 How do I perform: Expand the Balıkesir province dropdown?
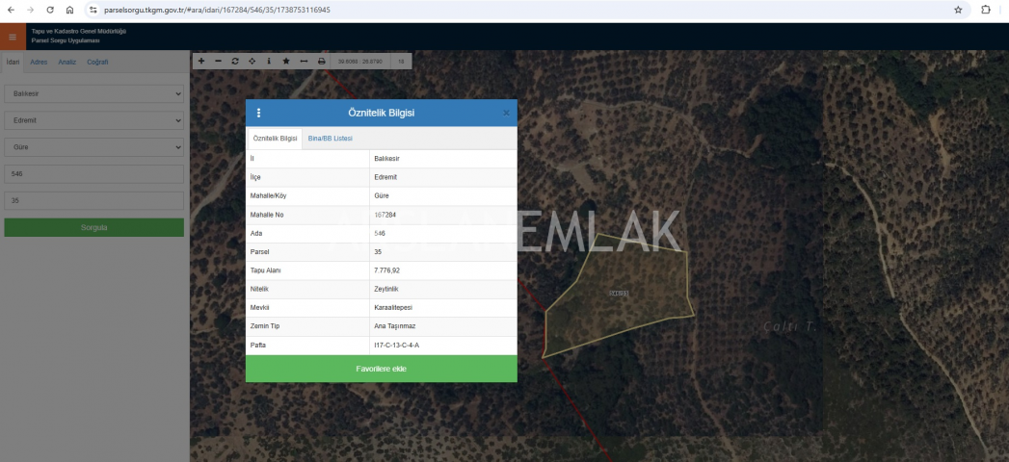tap(93, 94)
